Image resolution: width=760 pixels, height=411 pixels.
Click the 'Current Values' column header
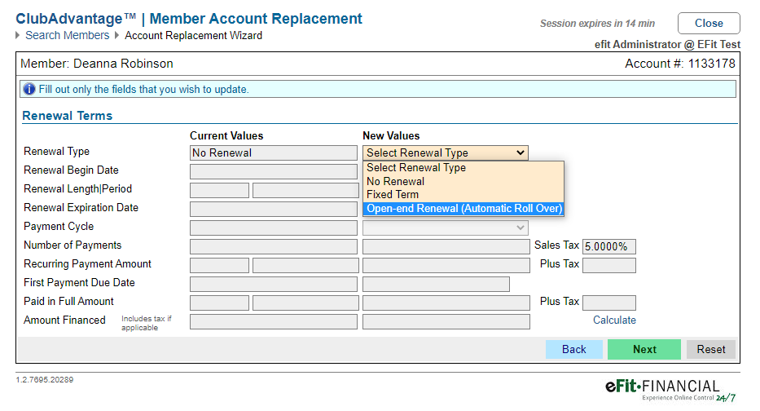(226, 136)
